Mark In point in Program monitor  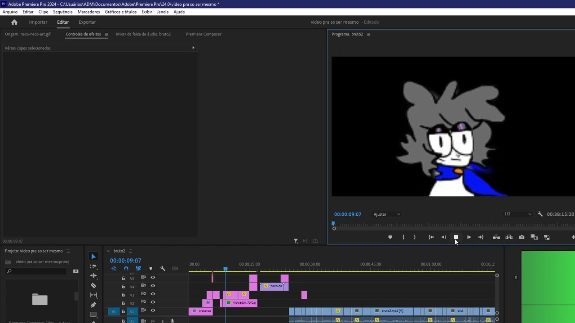[403, 237]
